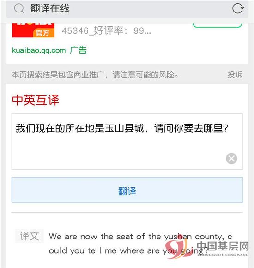Click the translation line "ould you tell me"
Viewport: 254px width, 268px height.
[x=128, y=251]
